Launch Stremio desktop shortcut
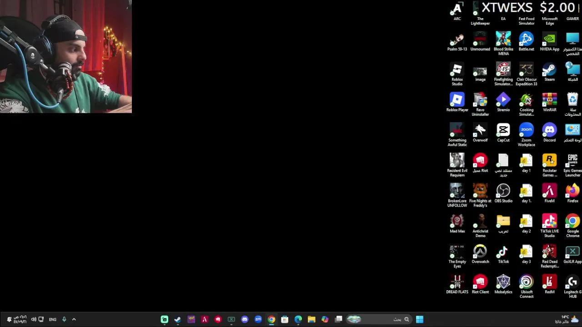The width and height of the screenshot is (582, 327). (x=503, y=103)
